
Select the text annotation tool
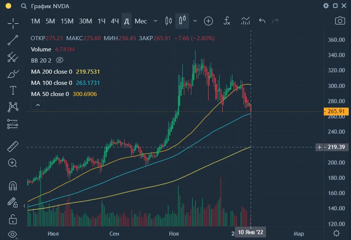[x=13, y=90]
